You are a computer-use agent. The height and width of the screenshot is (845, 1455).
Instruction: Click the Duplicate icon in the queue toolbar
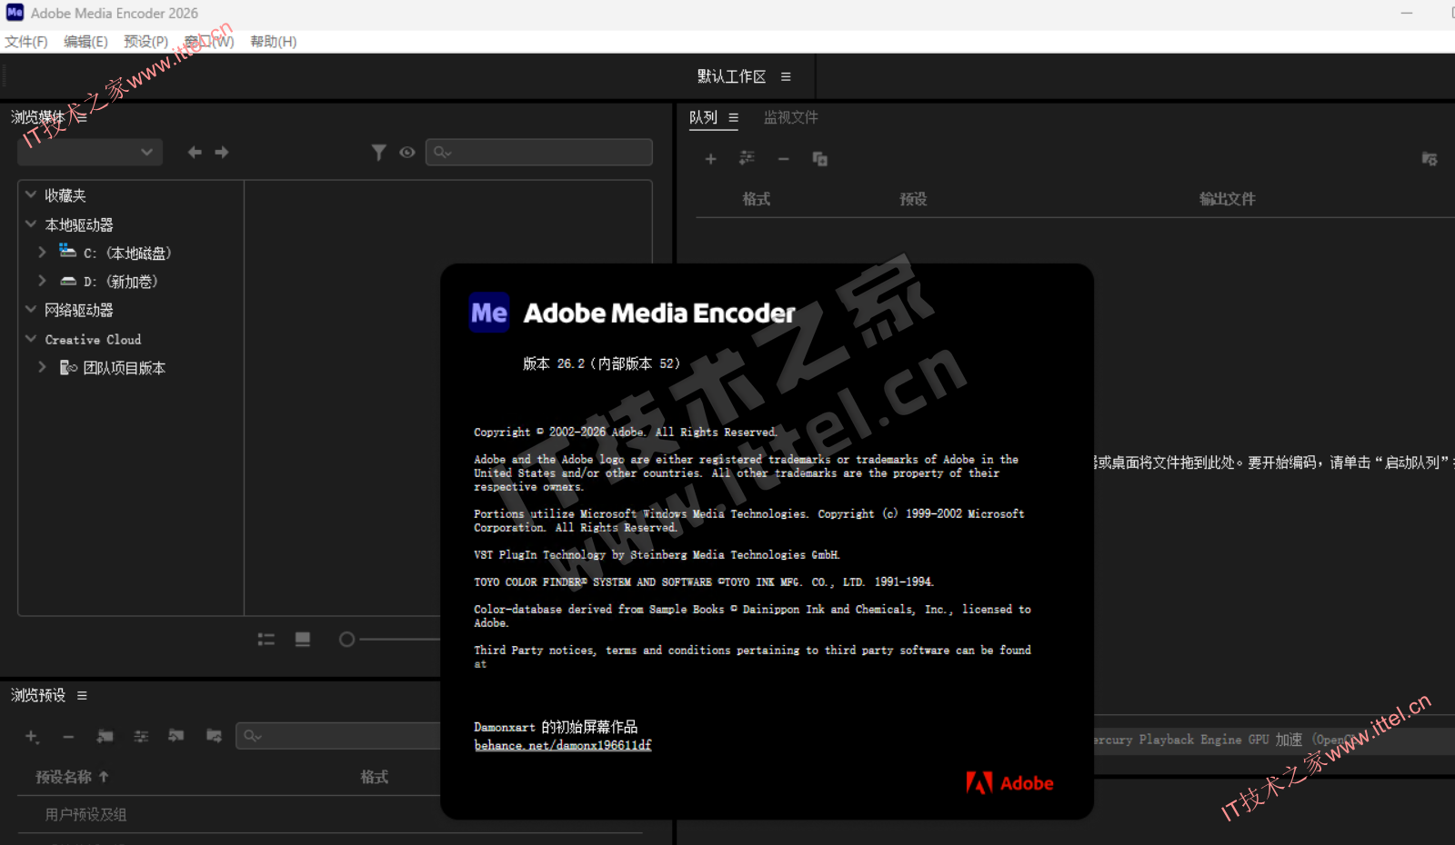819,159
